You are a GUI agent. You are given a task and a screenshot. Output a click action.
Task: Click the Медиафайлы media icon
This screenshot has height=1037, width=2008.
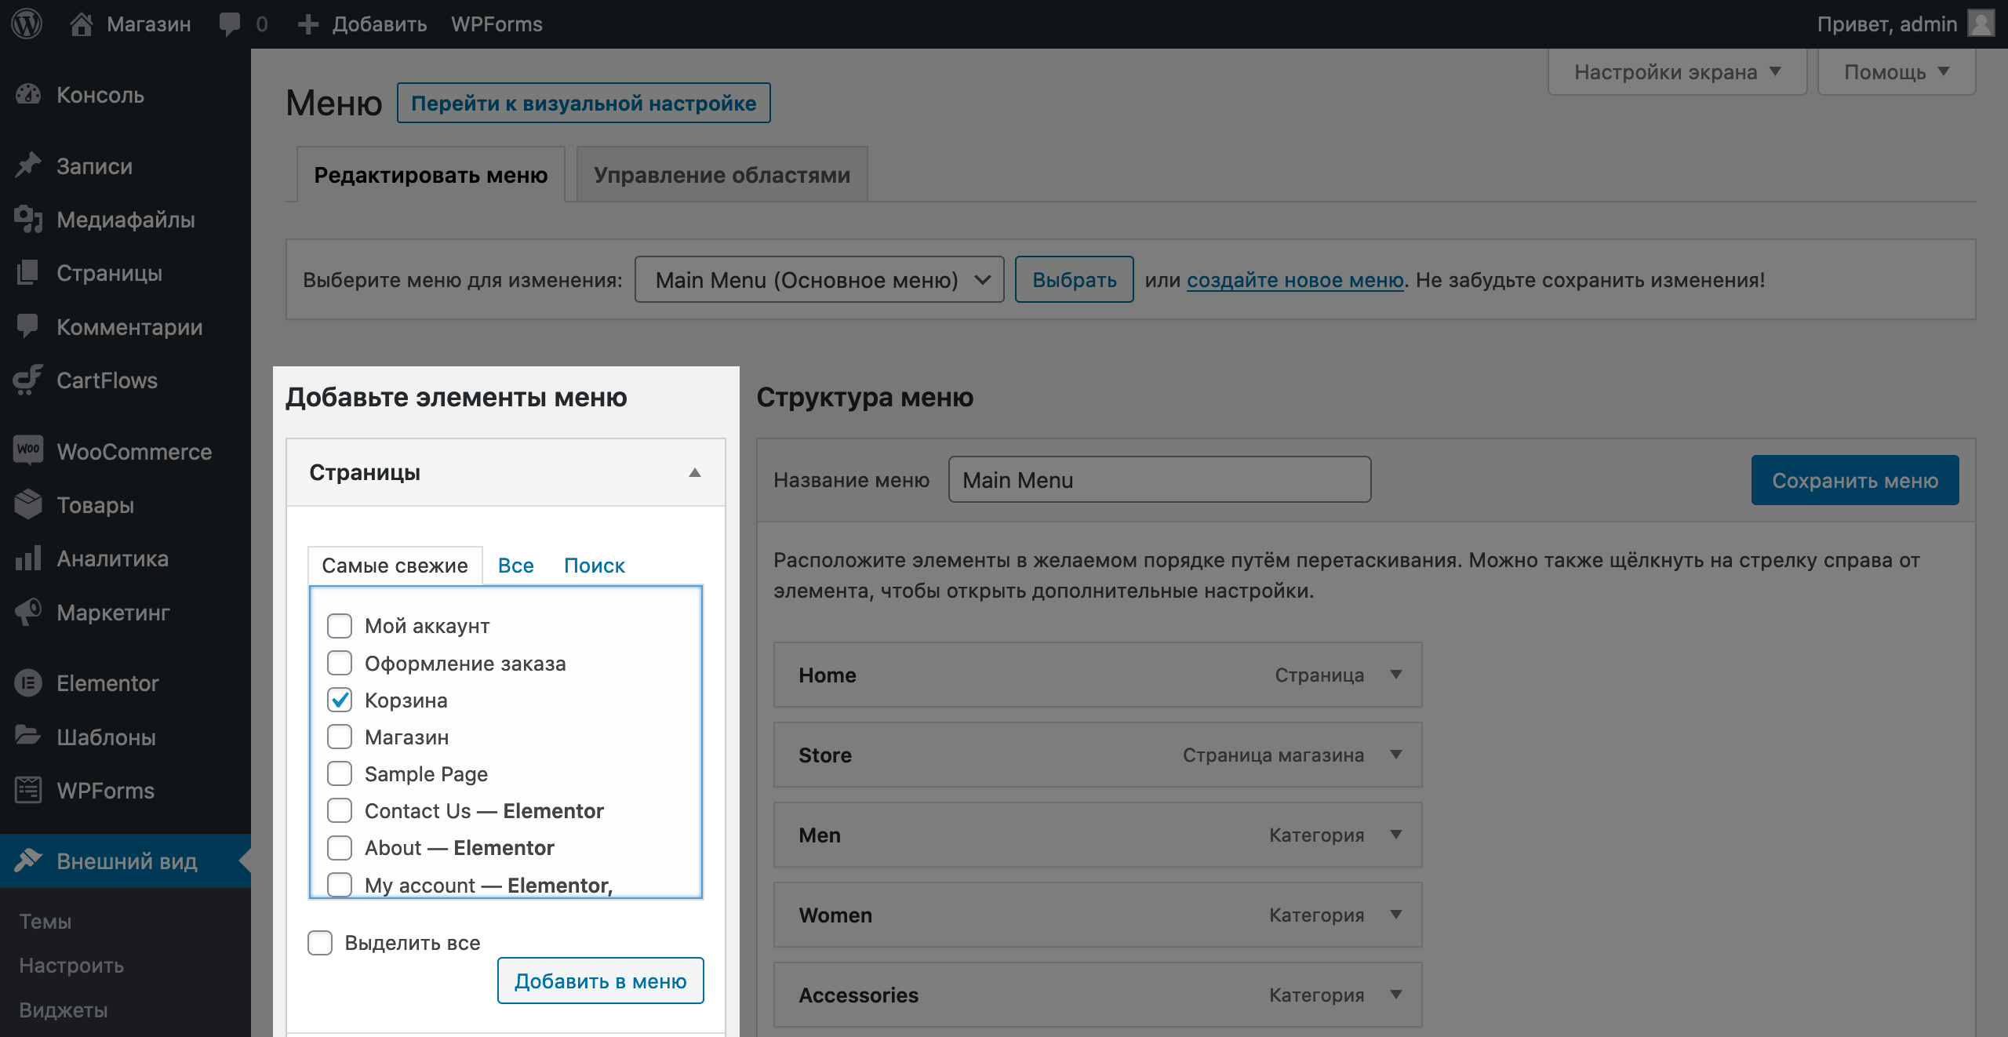(28, 220)
